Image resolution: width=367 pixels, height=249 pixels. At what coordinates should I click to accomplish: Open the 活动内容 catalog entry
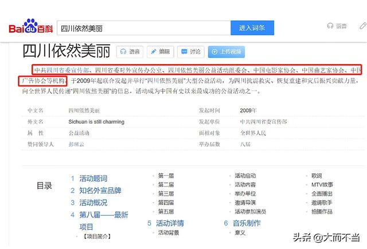[x=245, y=184]
